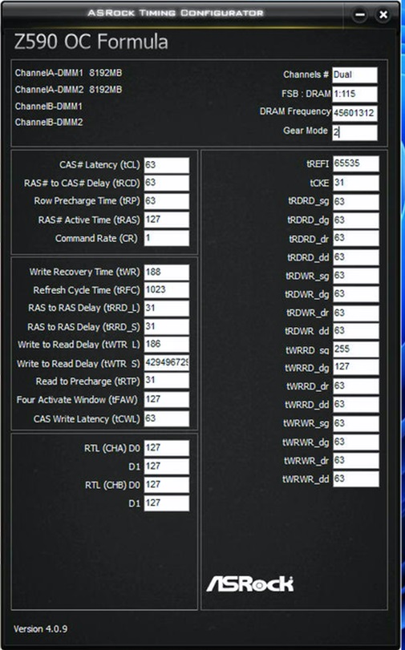Click the Channels # field showing Dual
The width and height of the screenshot is (405, 650).
[354, 75]
